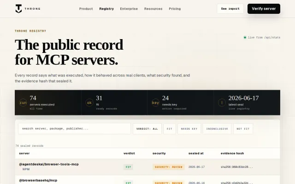Open the Product menu
This screenshot has height=184, width=295.
[86, 9]
